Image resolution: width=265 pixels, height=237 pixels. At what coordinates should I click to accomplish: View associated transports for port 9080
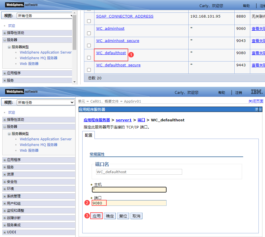(x=258, y=53)
